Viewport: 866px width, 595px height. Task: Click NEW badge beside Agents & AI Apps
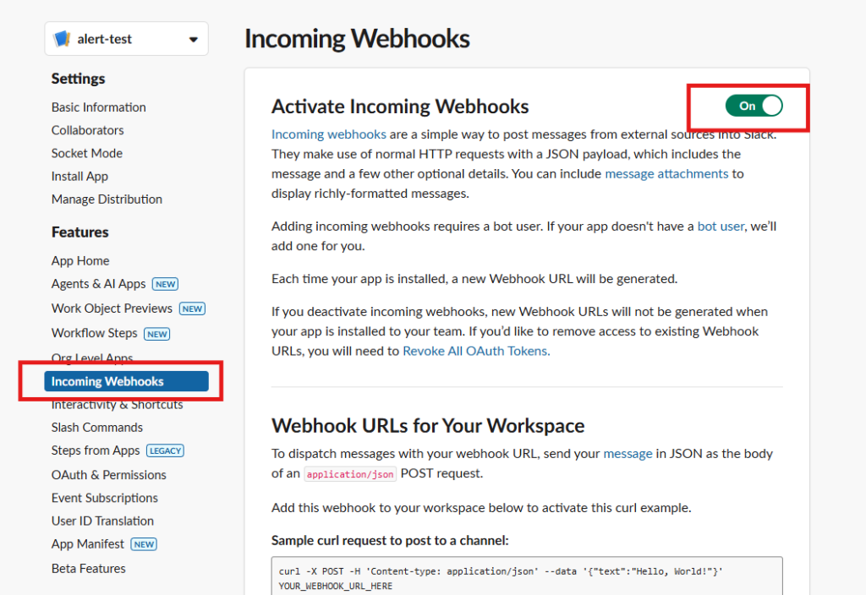(165, 284)
